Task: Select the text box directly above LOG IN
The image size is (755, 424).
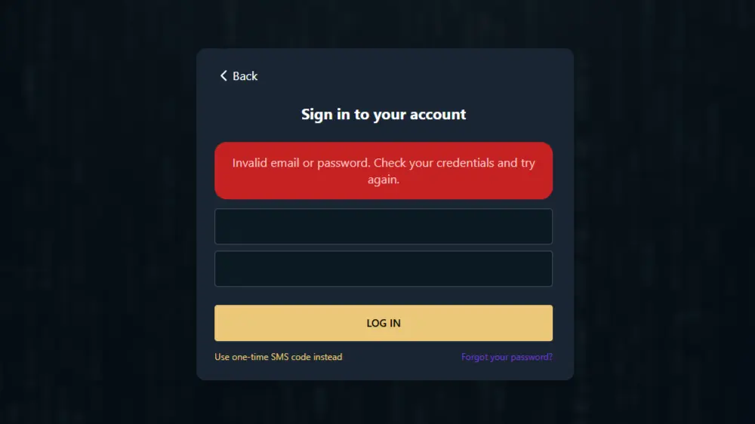Action: pyautogui.click(x=384, y=269)
